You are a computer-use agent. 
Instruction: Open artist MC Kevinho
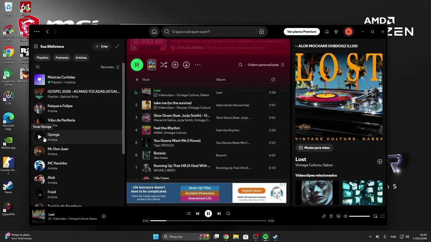click(77, 165)
